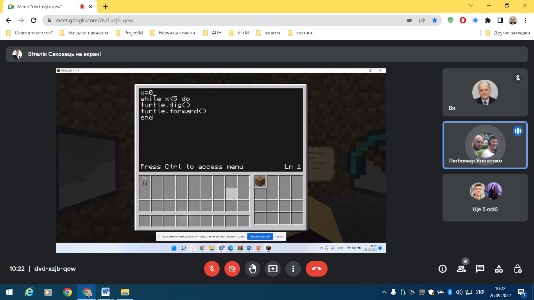Viewport: 534px width, 300px height.
Task: Click the address bar URL
Action: click(94, 20)
